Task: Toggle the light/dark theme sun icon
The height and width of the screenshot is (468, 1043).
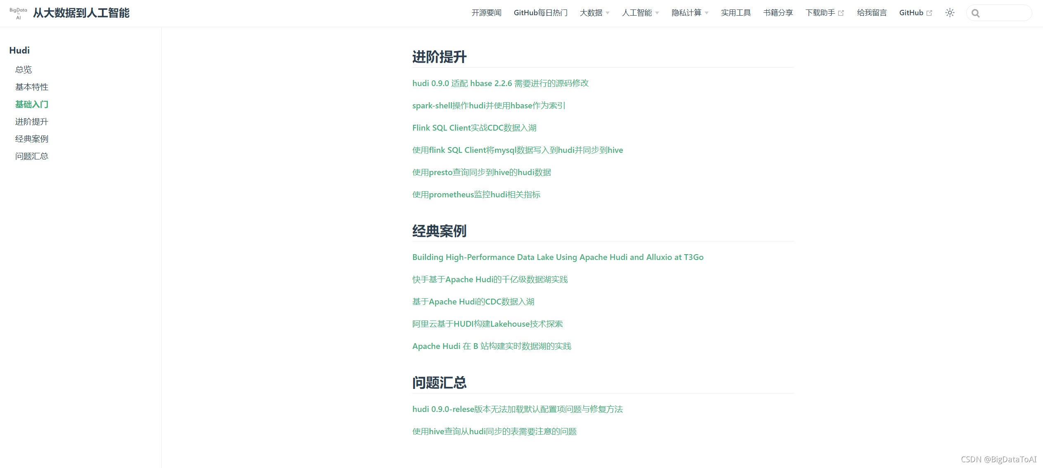Action: 950,13
